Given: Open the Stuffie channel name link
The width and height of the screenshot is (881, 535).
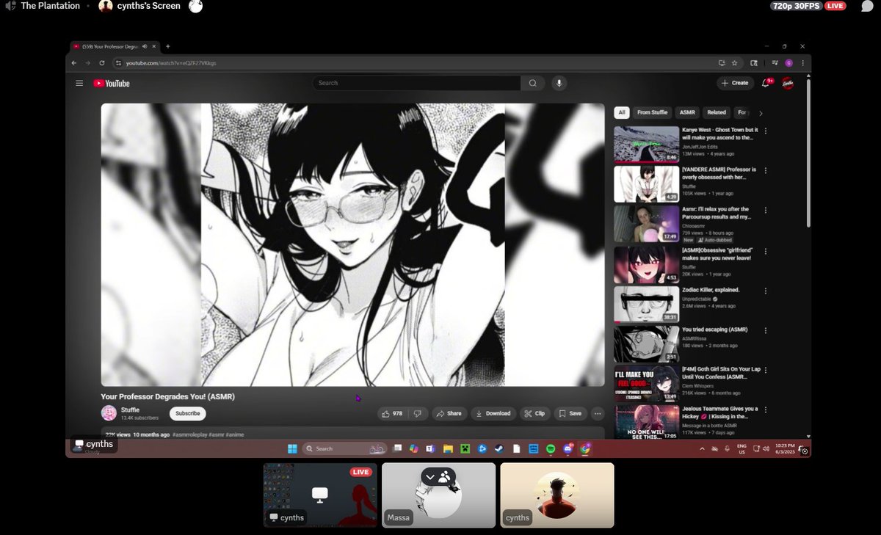Looking at the screenshot, I should click(x=130, y=410).
